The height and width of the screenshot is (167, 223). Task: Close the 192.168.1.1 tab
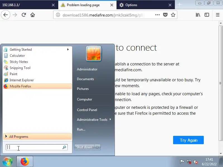click(x=53, y=5)
